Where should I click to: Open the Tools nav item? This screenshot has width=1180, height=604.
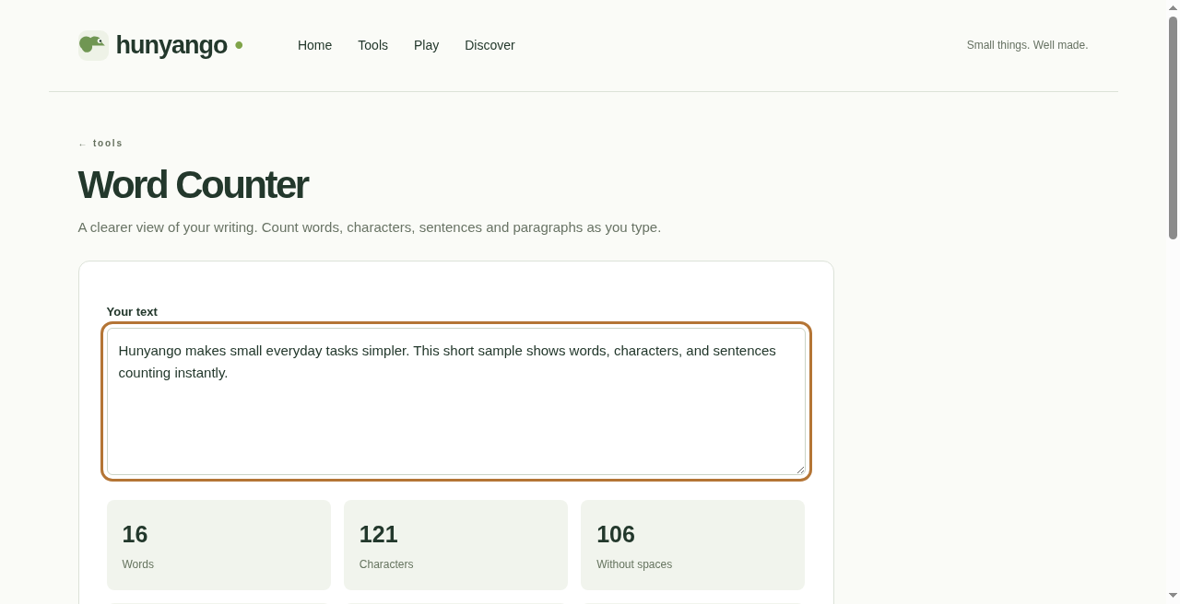click(372, 45)
